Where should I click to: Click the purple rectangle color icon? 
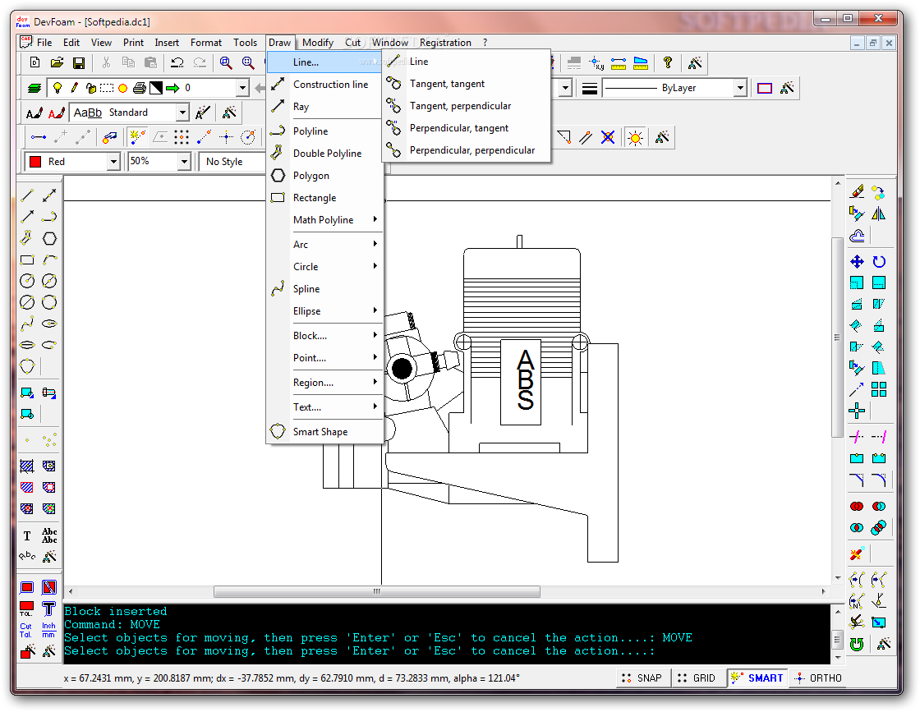click(x=764, y=88)
